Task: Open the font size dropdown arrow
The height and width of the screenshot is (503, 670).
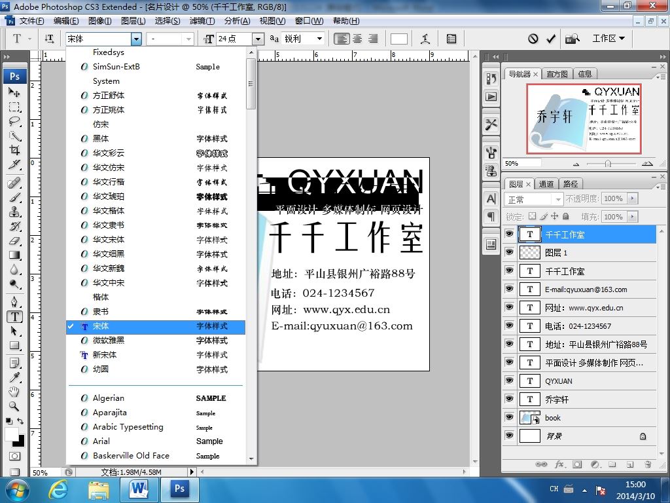Action: pos(258,39)
